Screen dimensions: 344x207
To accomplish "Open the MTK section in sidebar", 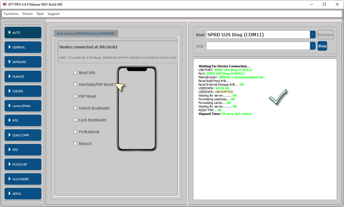I will tap(23, 121).
